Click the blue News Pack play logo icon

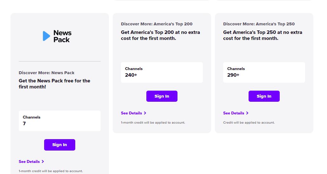click(46, 36)
